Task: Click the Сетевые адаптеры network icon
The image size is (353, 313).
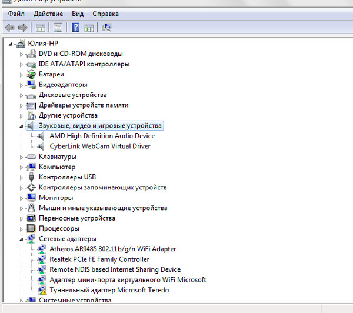Action: click(31, 239)
